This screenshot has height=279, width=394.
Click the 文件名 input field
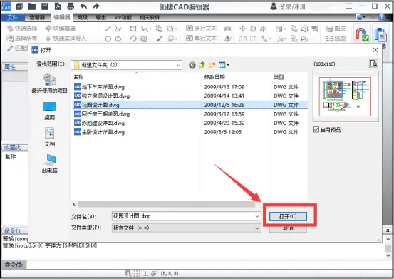[186, 216]
